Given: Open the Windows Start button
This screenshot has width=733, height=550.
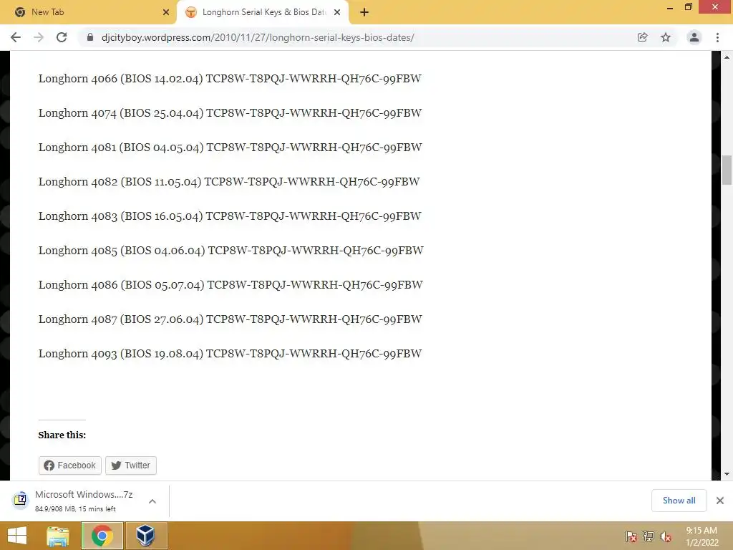Looking at the screenshot, I should [17, 536].
